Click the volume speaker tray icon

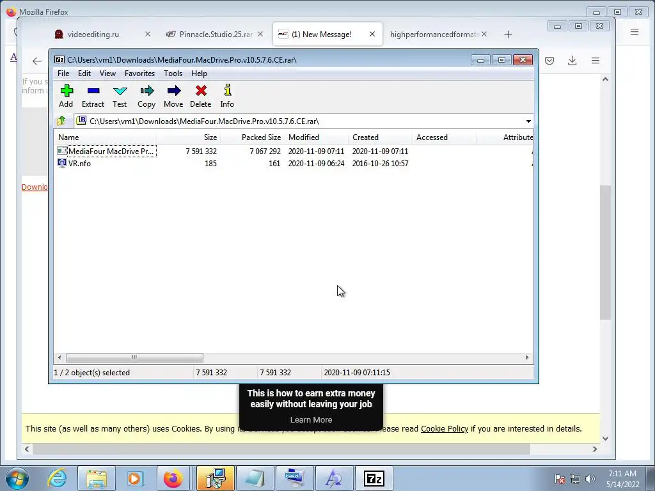(x=590, y=479)
